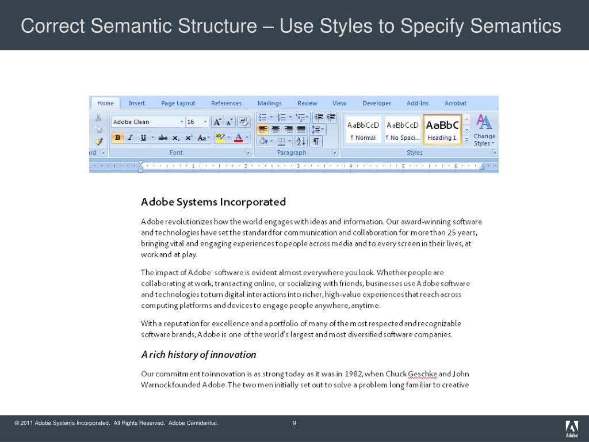Open the Mailings tab
Viewport: 589px width, 442px height.
point(269,103)
